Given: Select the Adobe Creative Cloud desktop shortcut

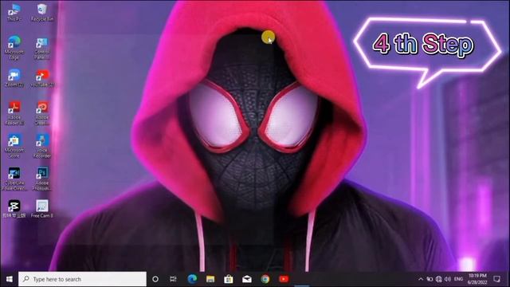Looking at the screenshot, I should pyautogui.click(x=42, y=113).
